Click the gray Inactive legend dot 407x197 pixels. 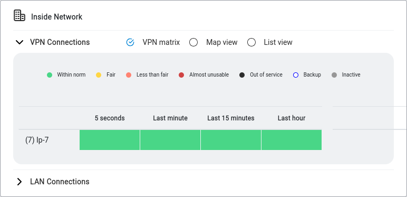(x=334, y=75)
